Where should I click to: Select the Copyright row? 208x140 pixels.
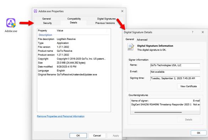[74, 59]
